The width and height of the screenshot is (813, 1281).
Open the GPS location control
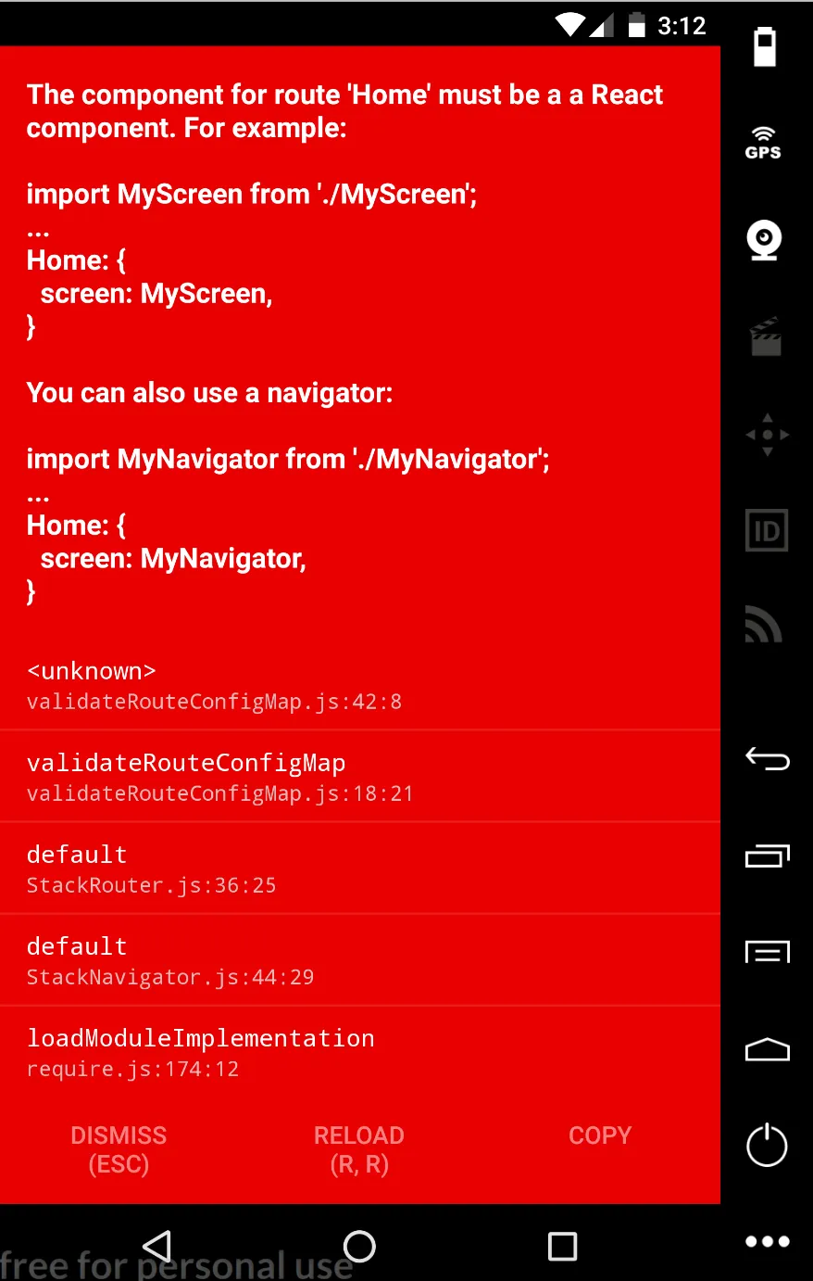click(x=764, y=144)
